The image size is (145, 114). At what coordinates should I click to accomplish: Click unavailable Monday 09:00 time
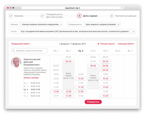(x=56, y=66)
